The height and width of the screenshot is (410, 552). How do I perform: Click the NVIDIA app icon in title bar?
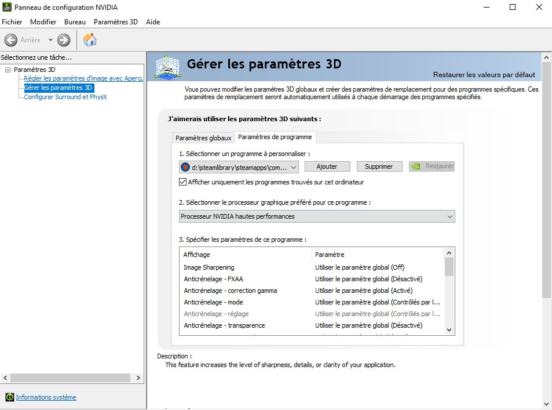pyautogui.click(x=7, y=7)
